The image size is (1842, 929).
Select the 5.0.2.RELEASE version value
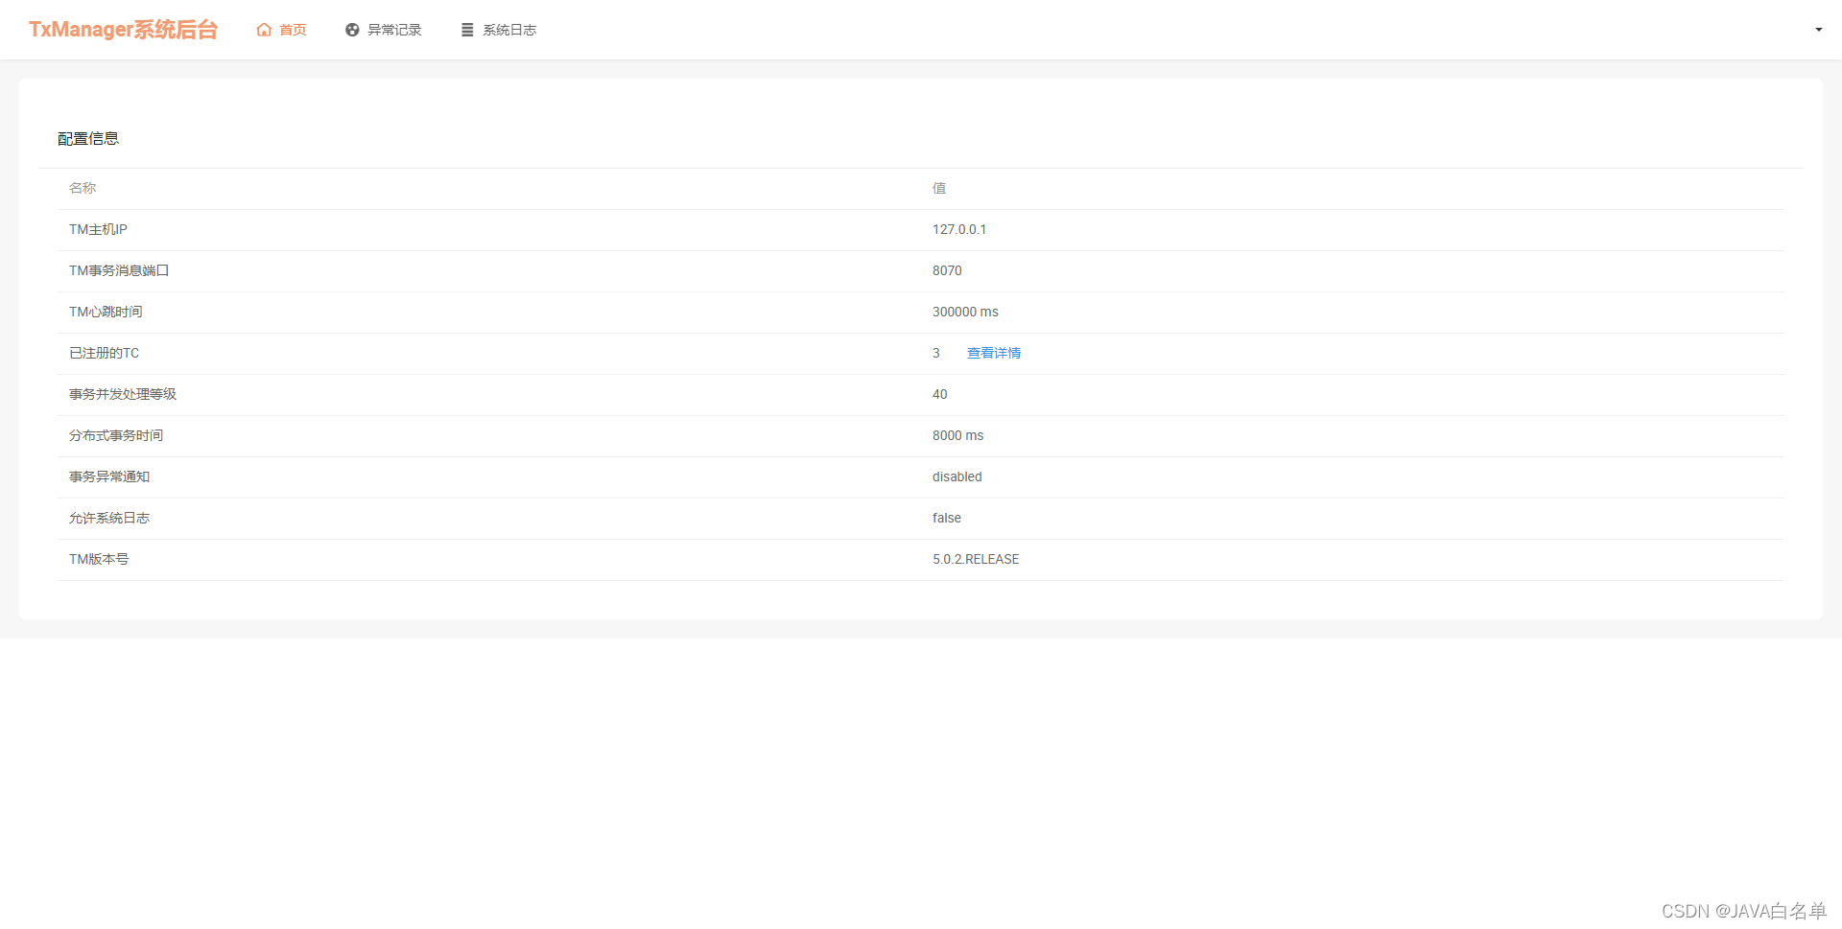[x=976, y=559]
